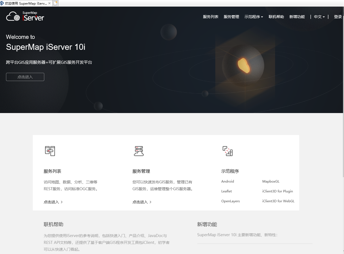Screen dimensions: 344x254
Task: Click 点击进入 under 服务列表
Action: pyautogui.click(x=53, y=202)
